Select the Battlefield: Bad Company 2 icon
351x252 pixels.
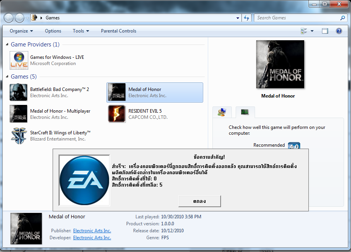pos(19,92)
